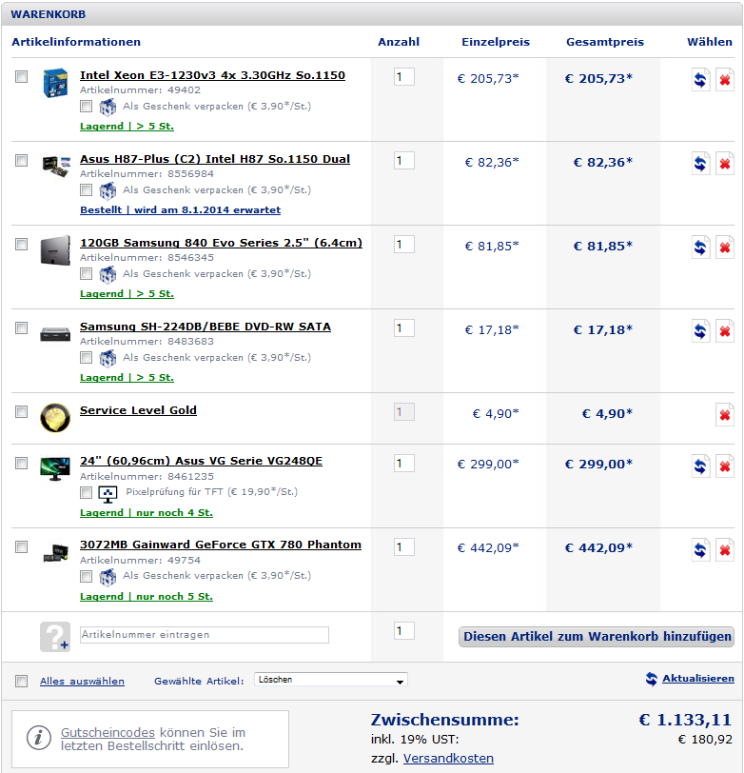Remove Service Level Gold with red X
744x773 pixels.
(x=725, y=415)
